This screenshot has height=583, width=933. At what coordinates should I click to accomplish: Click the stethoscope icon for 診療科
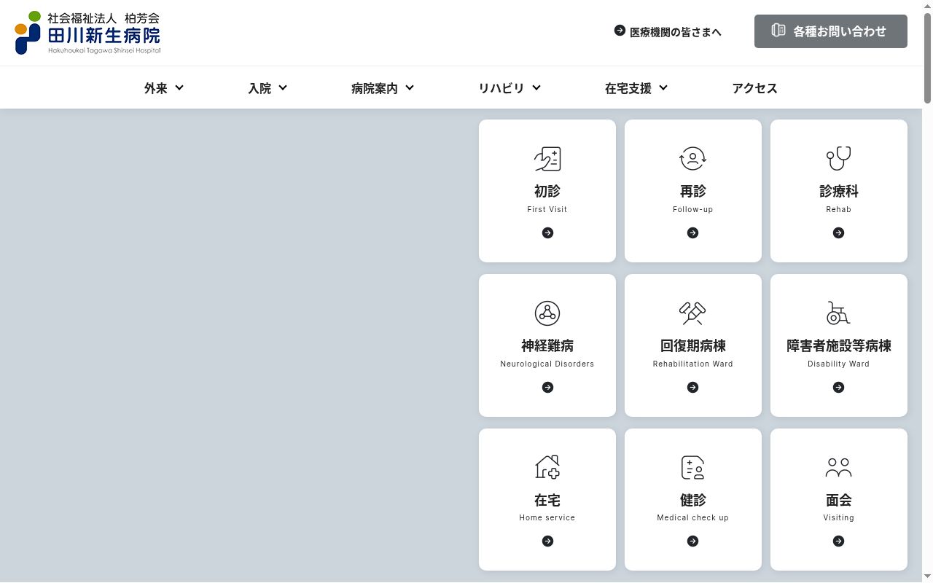pos(839,158)
